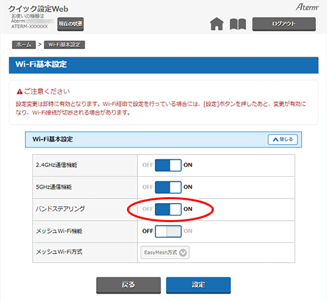Enable the メッシュWi-Fi機能 toggle
This screenshot has height=302, width=327.
coord(168,231)
